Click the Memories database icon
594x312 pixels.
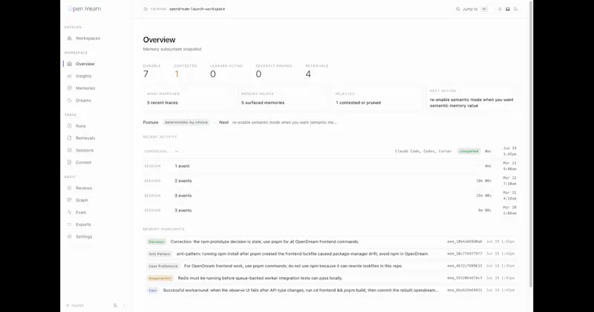69,88
